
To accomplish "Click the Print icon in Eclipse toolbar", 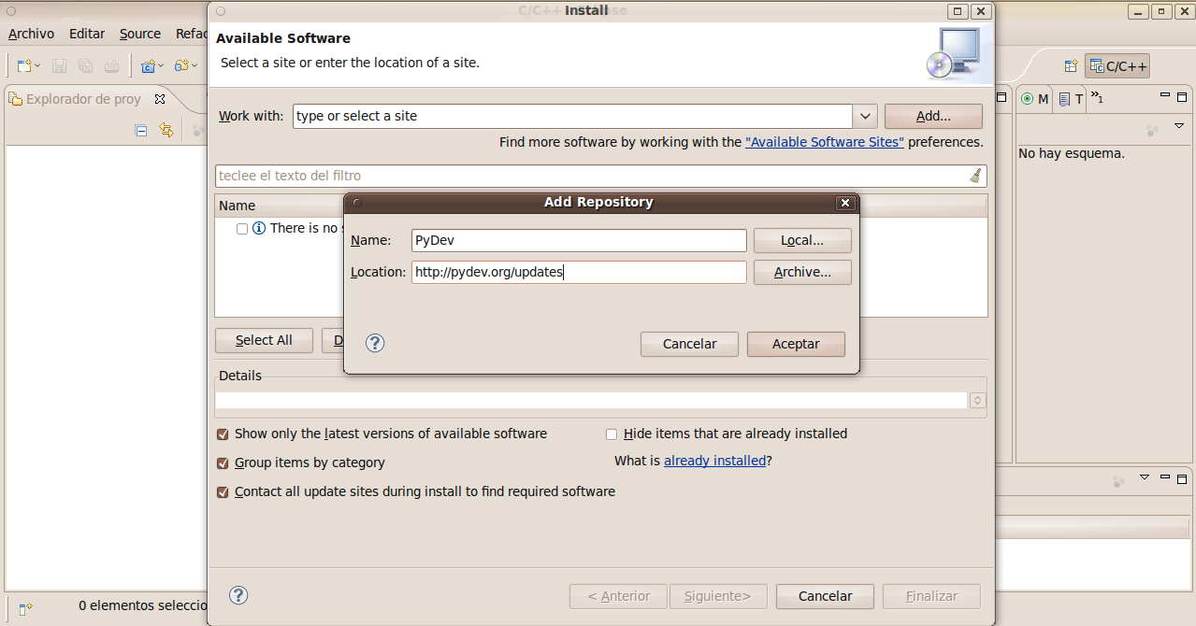I will click(x=111, y=65).
